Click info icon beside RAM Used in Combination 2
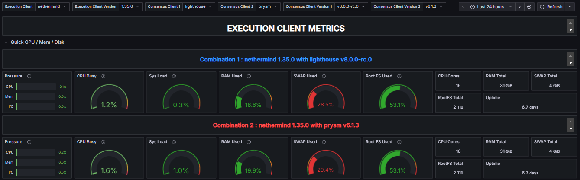 (249, 142)
